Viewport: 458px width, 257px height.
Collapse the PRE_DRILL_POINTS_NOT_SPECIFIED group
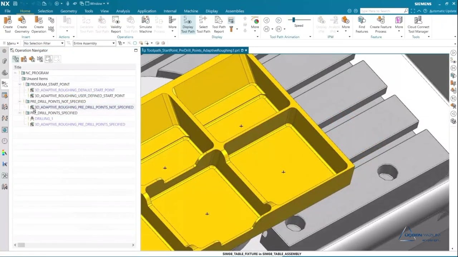click(x=20, y=101)
